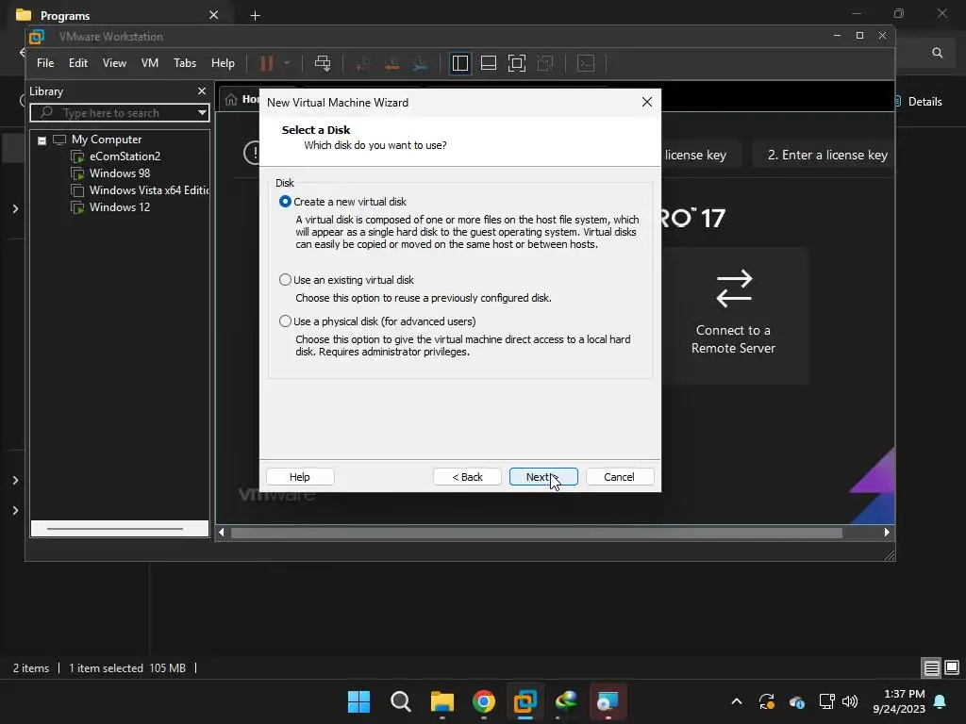Click the library panel horizontal scrollbar

[120, 528]
